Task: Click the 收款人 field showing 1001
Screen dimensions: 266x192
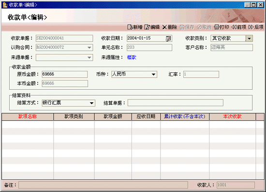Action: coord(236,185)
